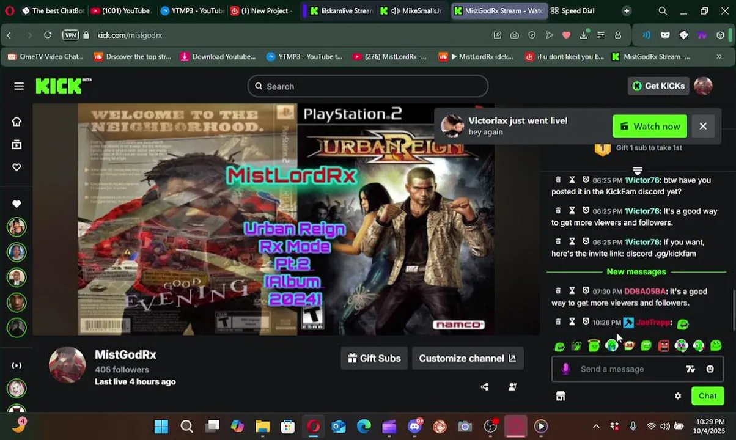Switch to the (1) New Project tab
This screenshot has width=736, height=440.
[x=262, y=11]
